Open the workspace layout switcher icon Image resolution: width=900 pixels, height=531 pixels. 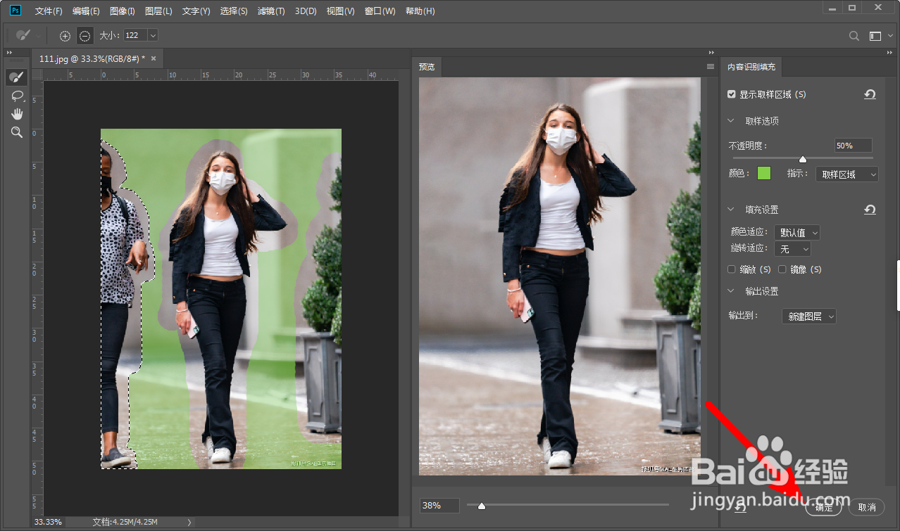coord(875,36)
